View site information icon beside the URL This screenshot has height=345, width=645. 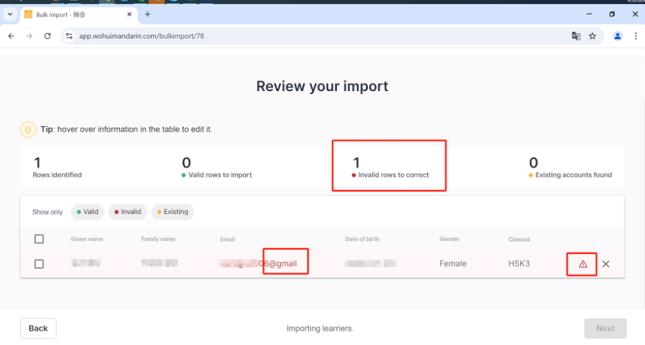tap(68, 36)
